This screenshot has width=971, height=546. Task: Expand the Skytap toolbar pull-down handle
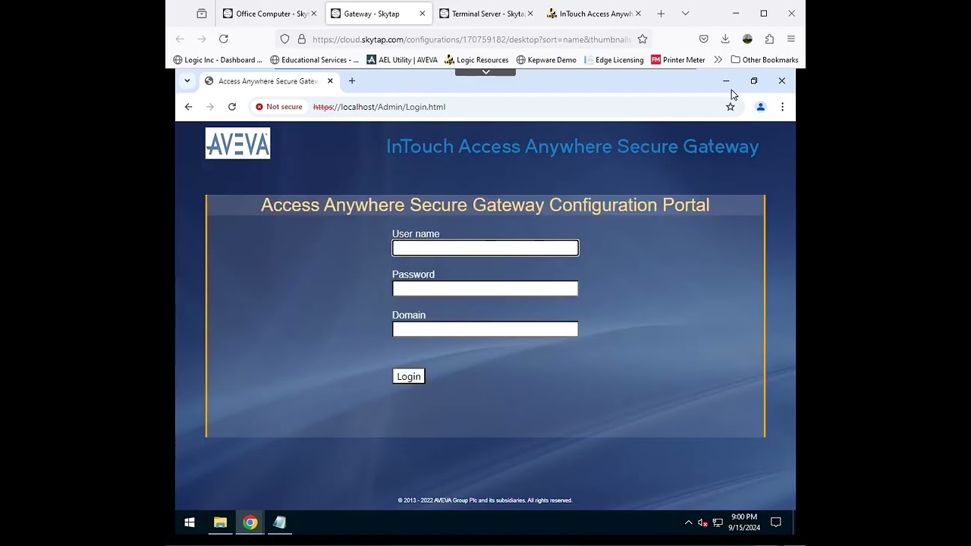pos(485,72)
